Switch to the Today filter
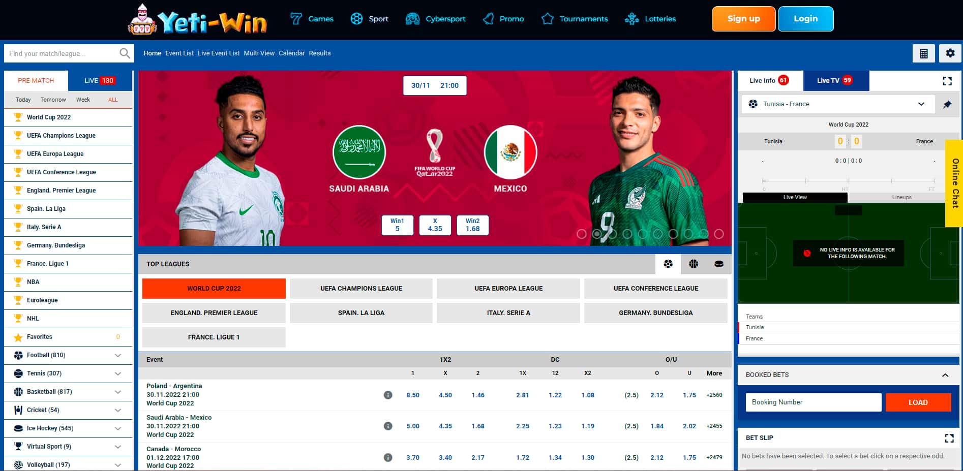The height and width of the screenshot is (471, 963). (x=23, y=100)
